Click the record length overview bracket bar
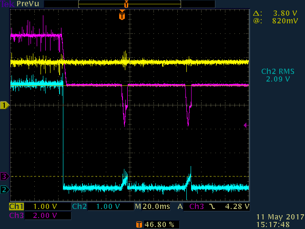Viewport: 305px width, 229px height. 130,4
